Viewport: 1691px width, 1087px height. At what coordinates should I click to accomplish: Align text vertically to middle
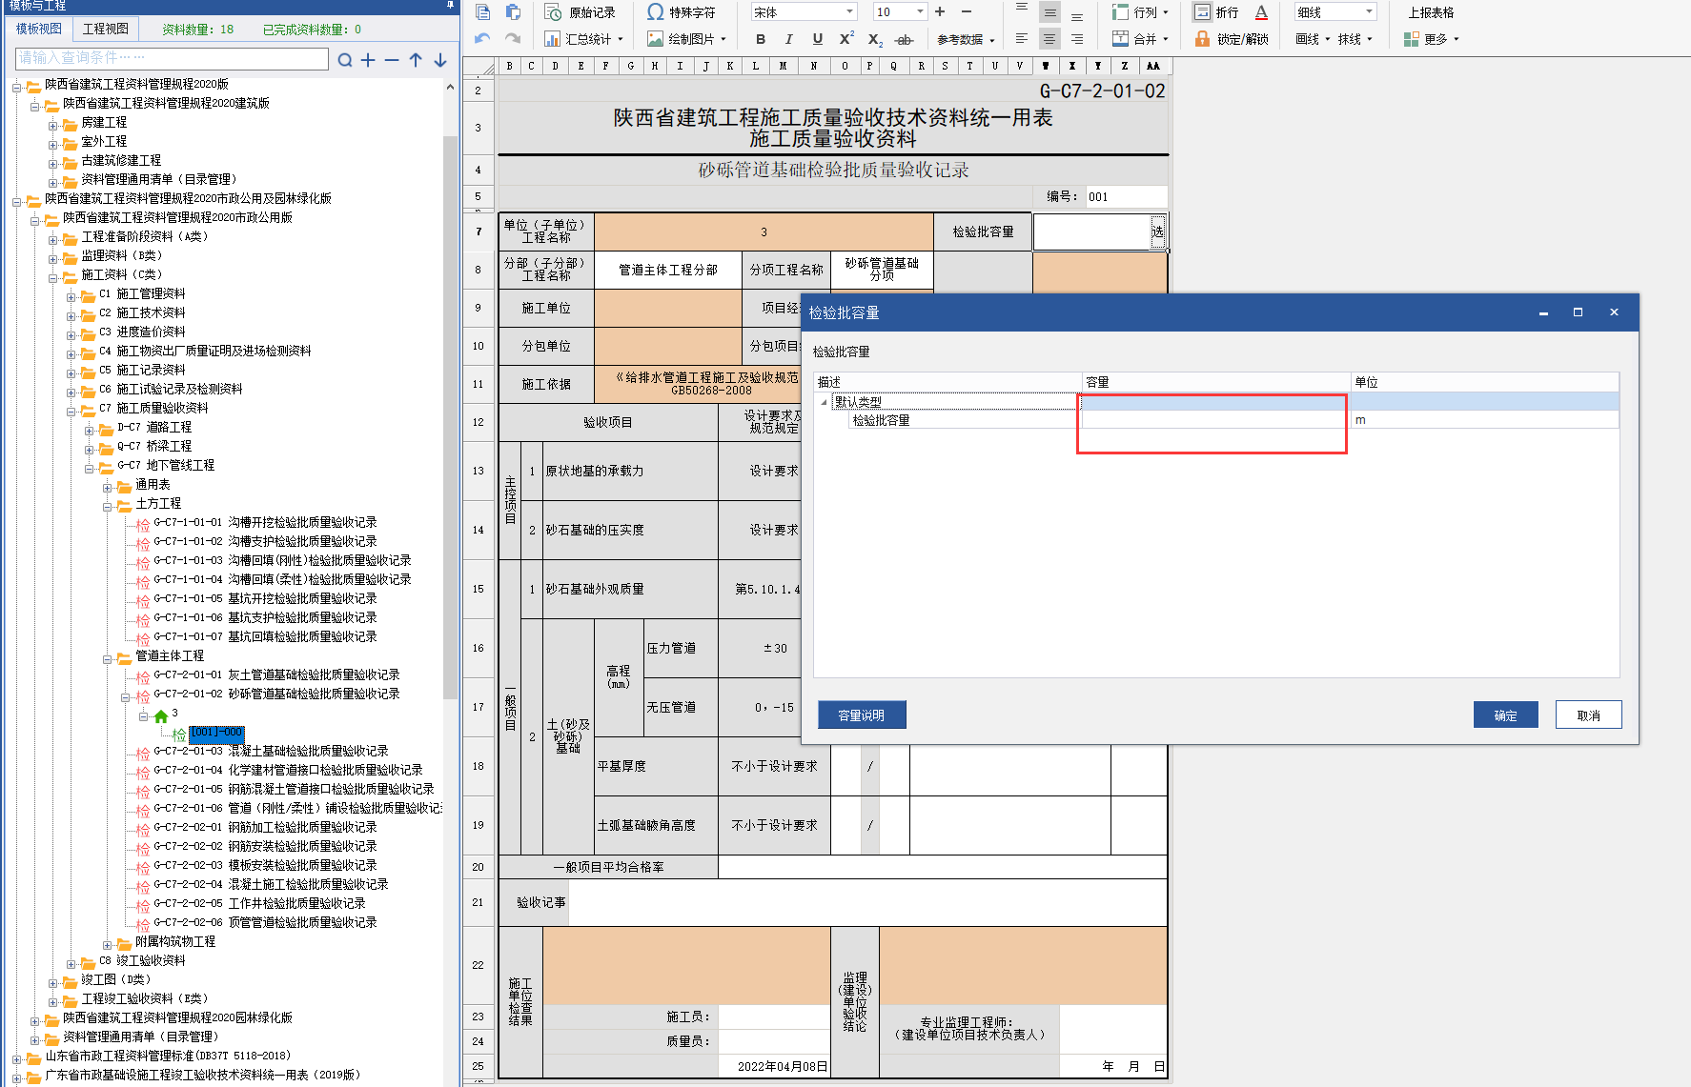(x=1049, y=12)
